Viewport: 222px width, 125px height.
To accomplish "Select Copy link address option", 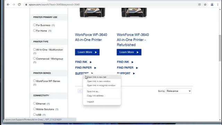I will click(102, 96).
